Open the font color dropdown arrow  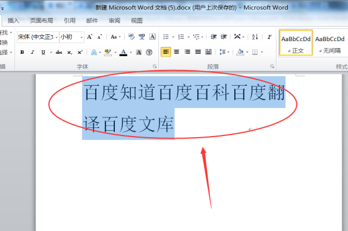point(130,53)
